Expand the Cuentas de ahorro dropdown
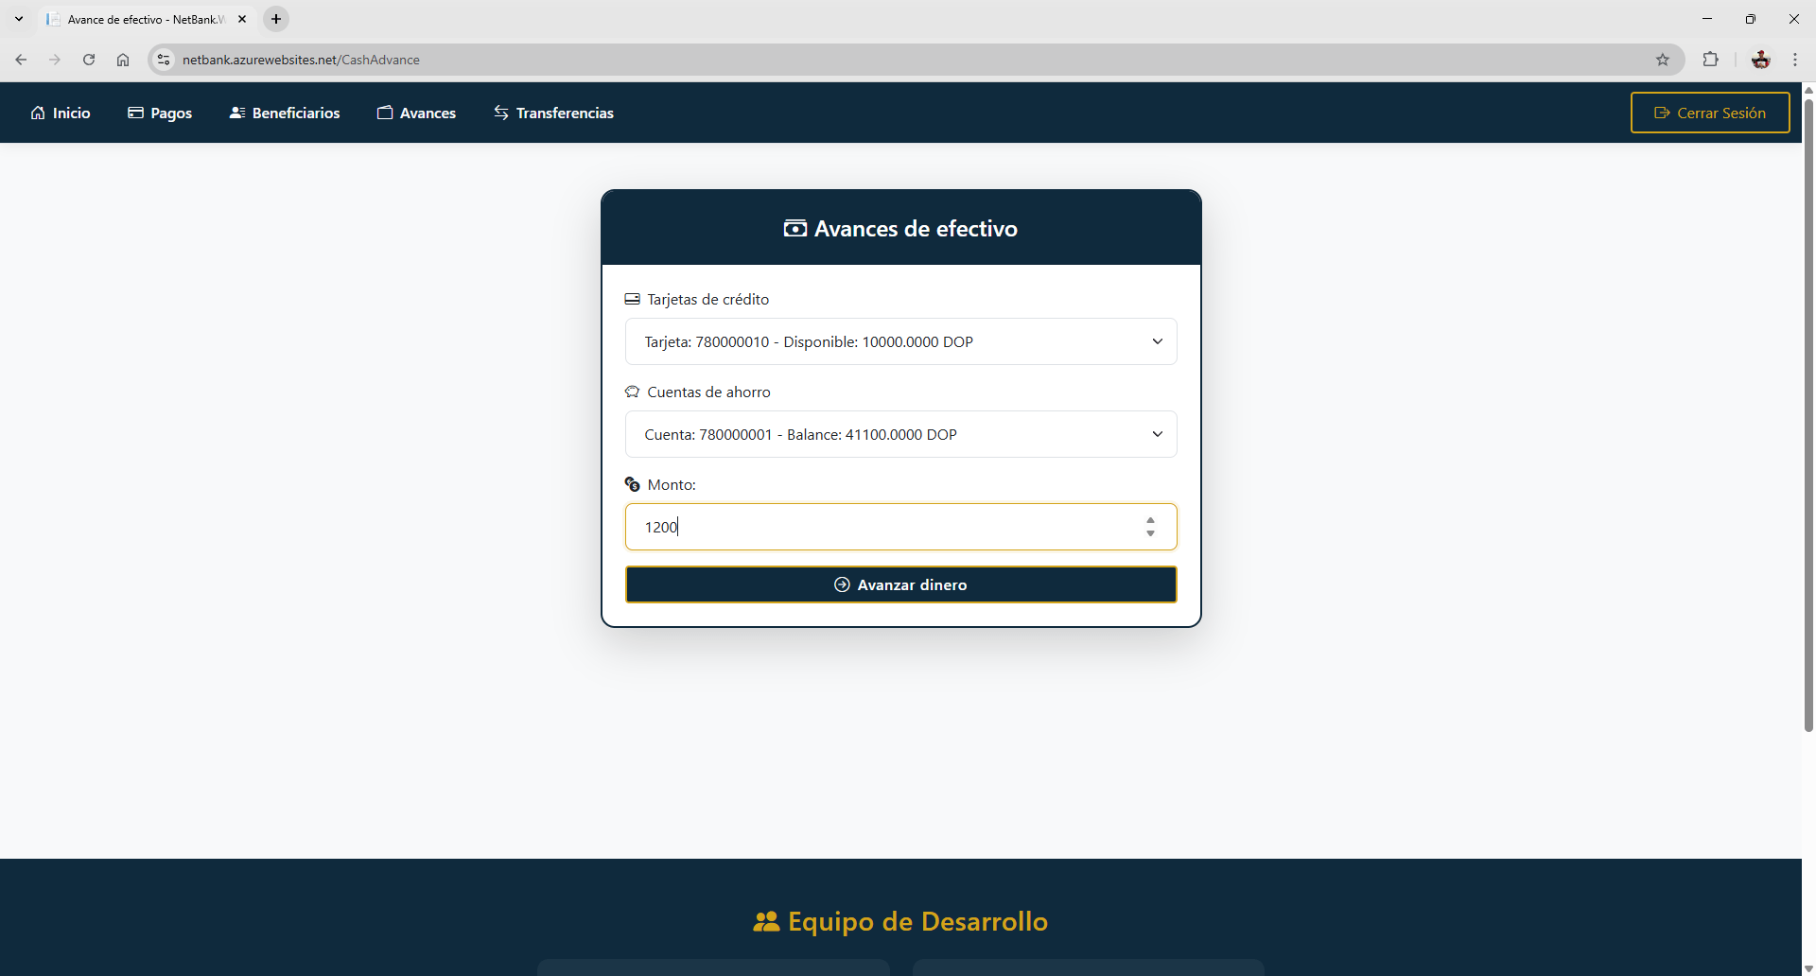 coord(900,434)
